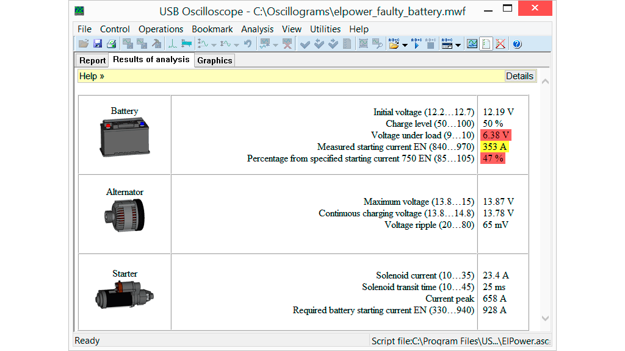Open the Utilities menu
Screen dimensions: 625x351
point(325,29)
